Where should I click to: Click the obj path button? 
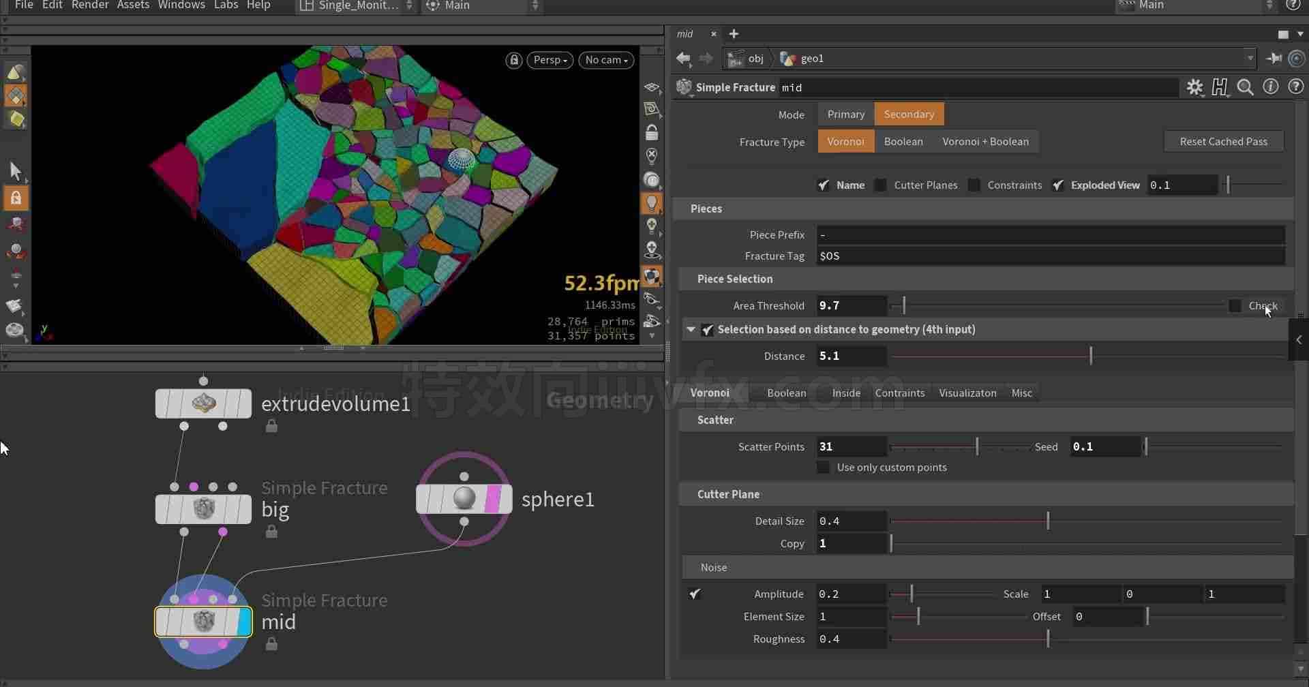[748, 59]
